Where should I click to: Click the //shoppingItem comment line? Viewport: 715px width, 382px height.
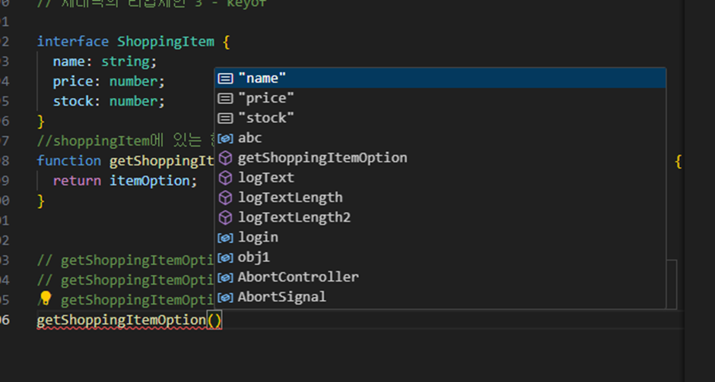[126, 140]
